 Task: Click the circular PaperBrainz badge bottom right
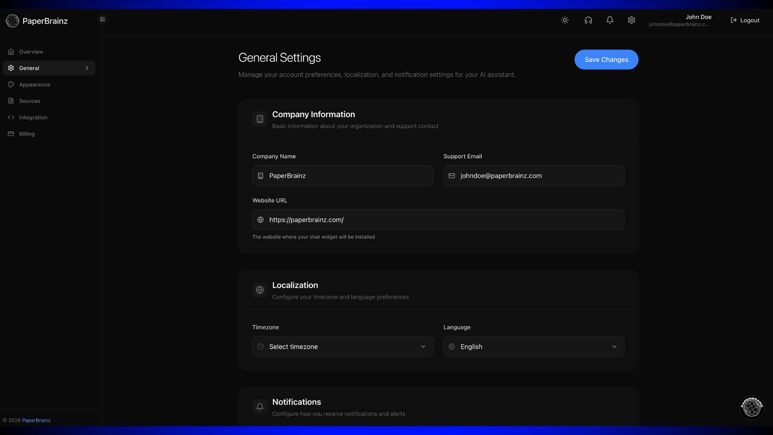751,408
